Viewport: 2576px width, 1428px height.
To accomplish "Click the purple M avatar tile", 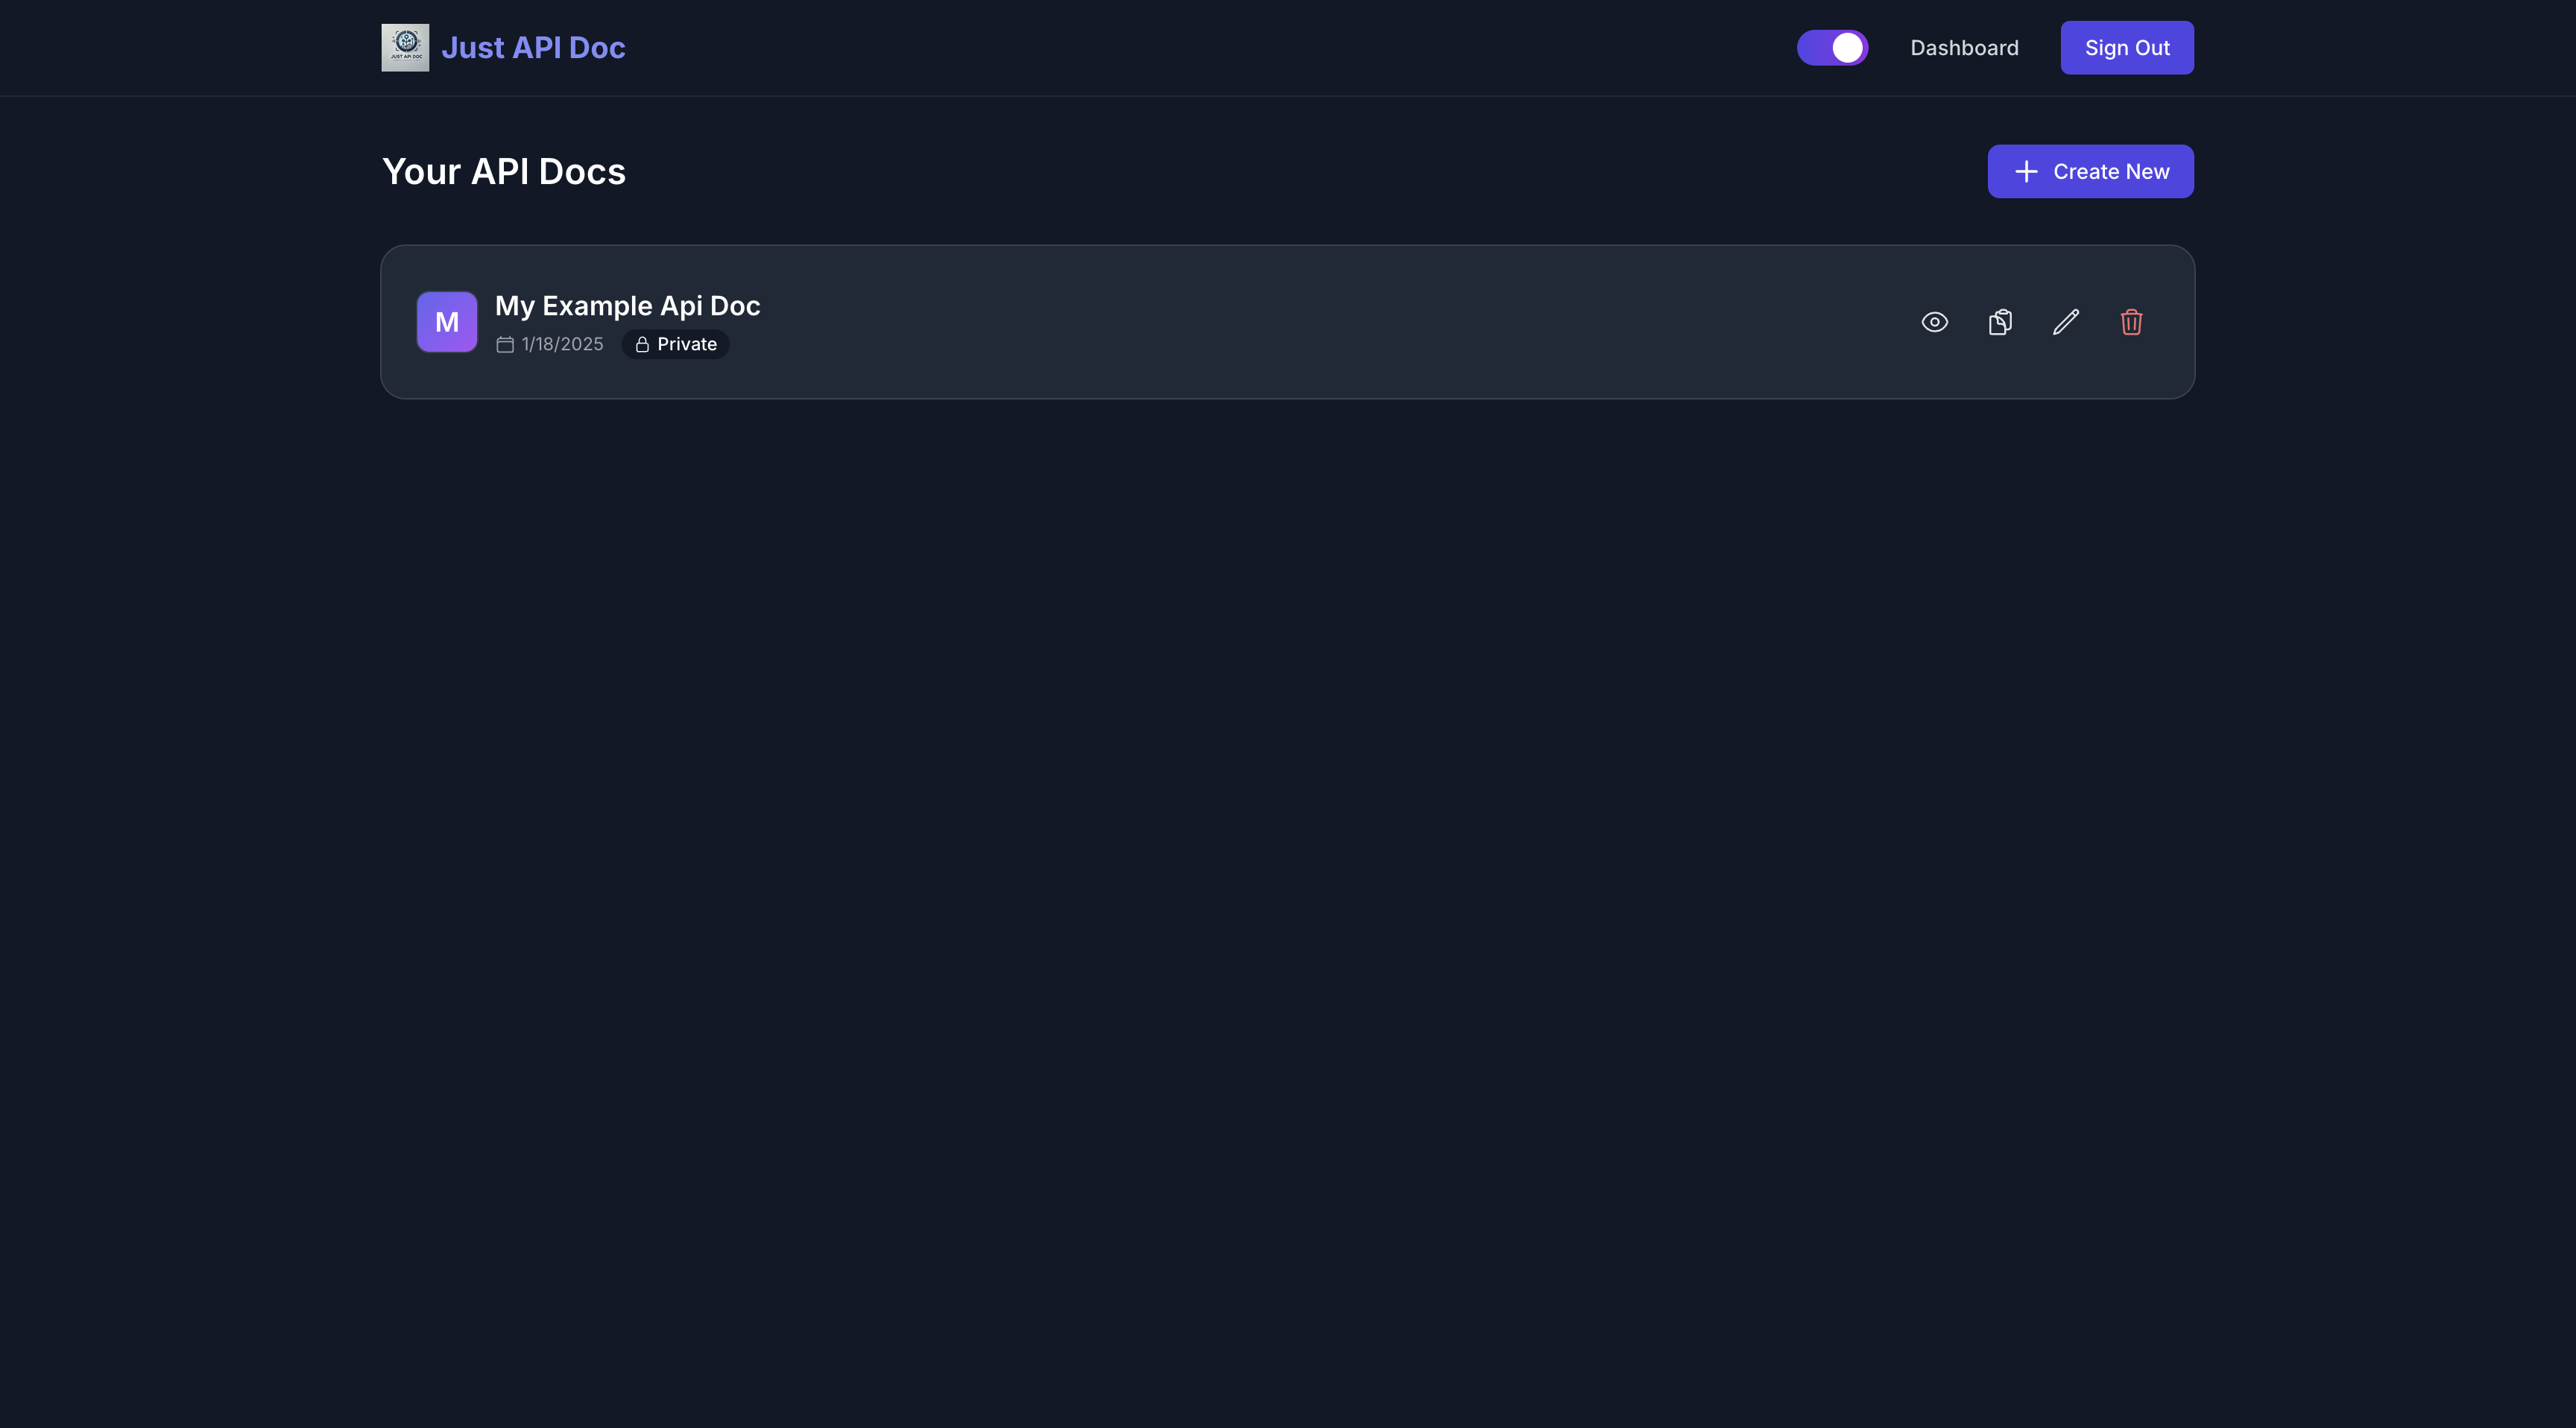I will 447,322.
